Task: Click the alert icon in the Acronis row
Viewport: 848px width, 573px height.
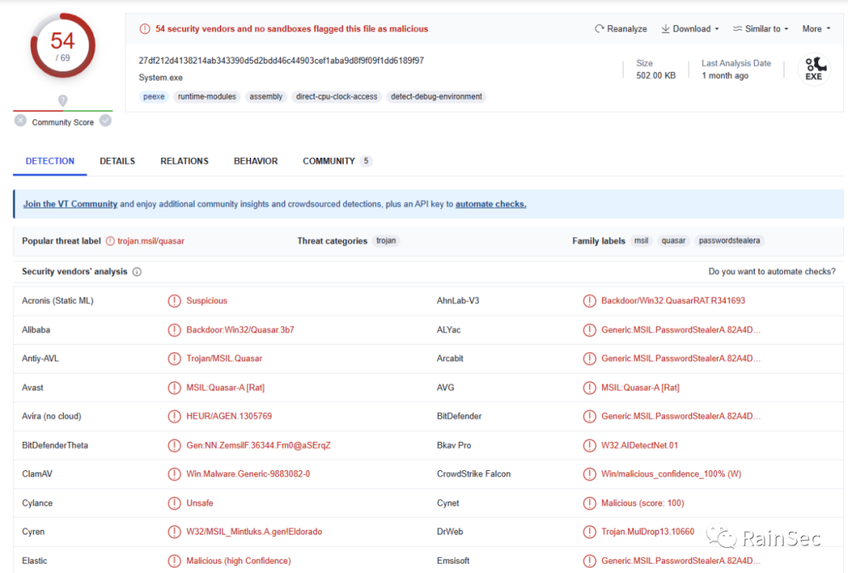Action: point(174,301)
